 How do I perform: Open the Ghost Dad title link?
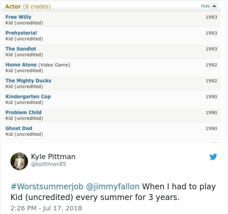click(x=19, y=128)
